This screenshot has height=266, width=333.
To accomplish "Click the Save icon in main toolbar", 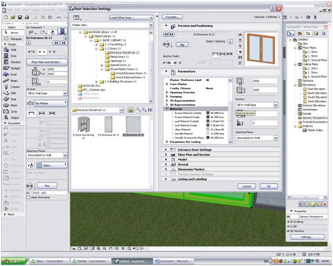I will point(20,17).
